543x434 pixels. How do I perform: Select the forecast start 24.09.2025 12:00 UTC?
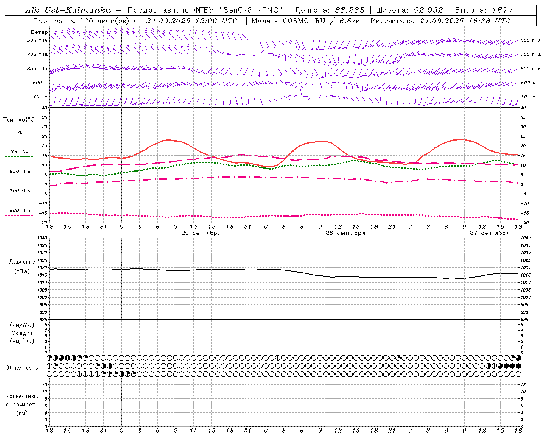coord(192,21)
